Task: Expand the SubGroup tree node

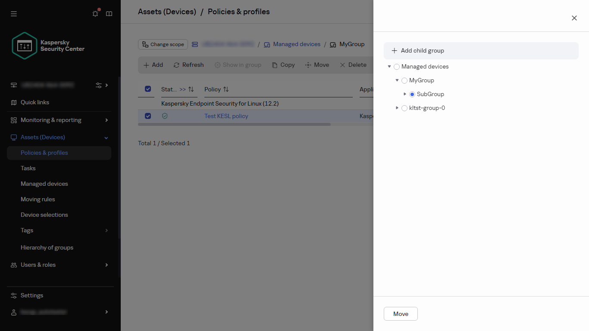Action: click(404, 94)
